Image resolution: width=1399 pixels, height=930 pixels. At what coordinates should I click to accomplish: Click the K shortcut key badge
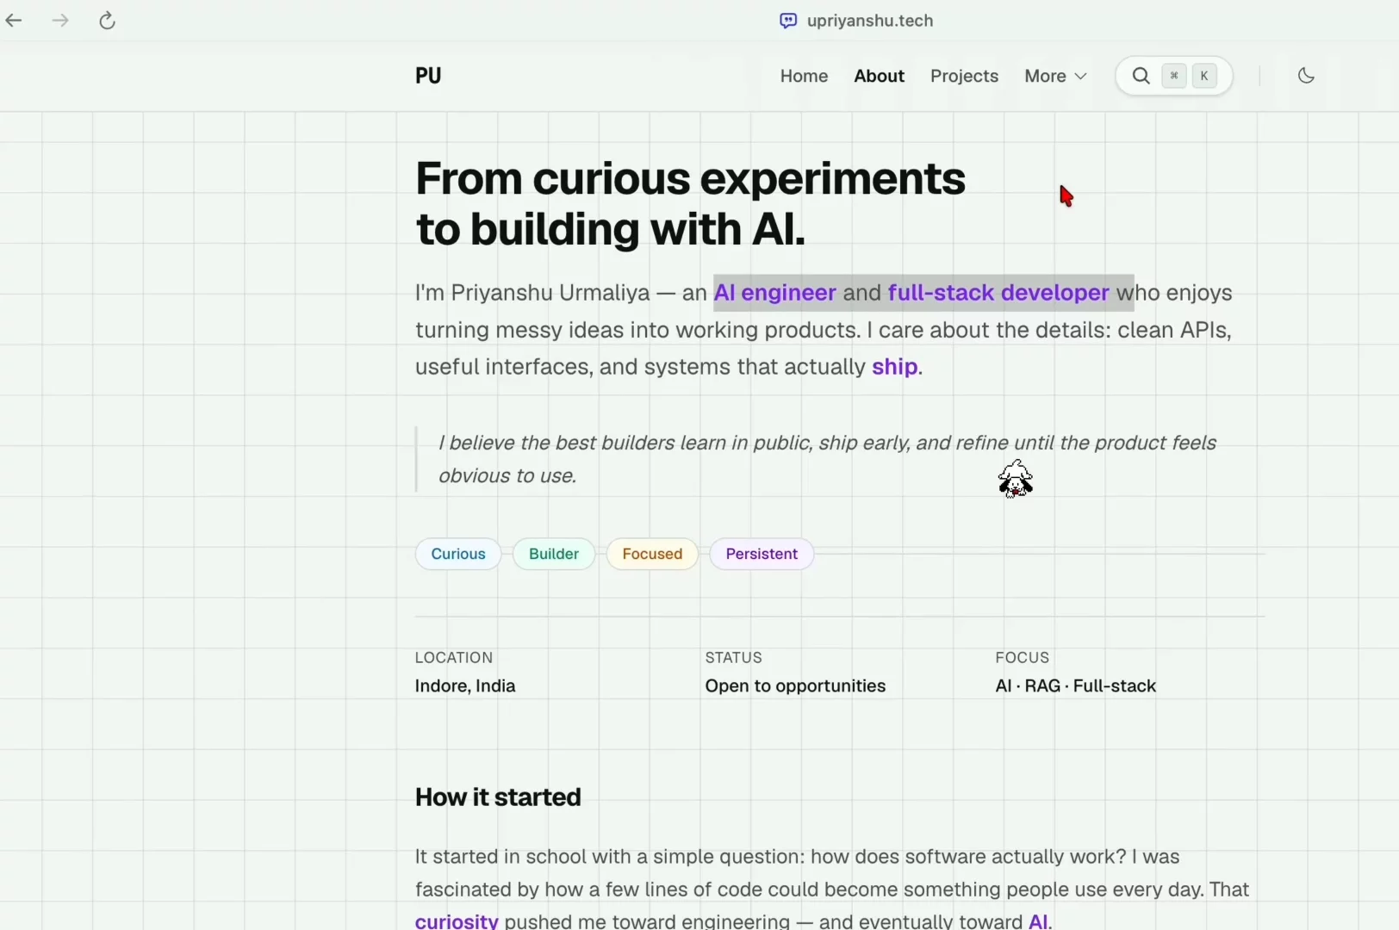(x=1204, y=76)
